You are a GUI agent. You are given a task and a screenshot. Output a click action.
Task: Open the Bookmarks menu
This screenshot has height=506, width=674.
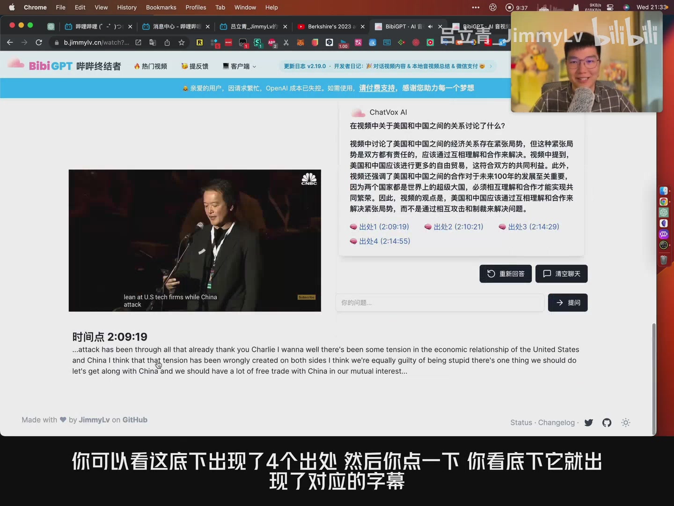click(x=161, y=7)
